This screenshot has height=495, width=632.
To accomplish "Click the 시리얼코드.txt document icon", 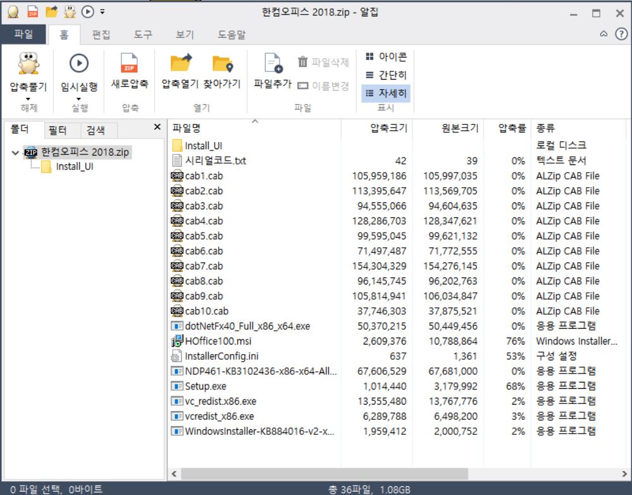I will point(177,161).
